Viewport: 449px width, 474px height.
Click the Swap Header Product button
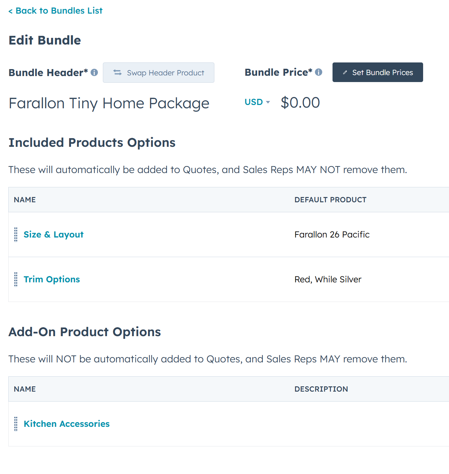pos(159,73)
